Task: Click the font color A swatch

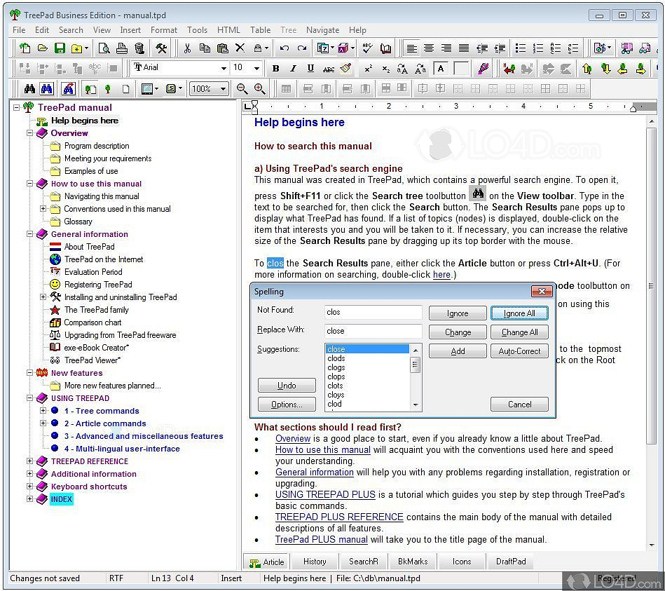Action: (440, 69)
